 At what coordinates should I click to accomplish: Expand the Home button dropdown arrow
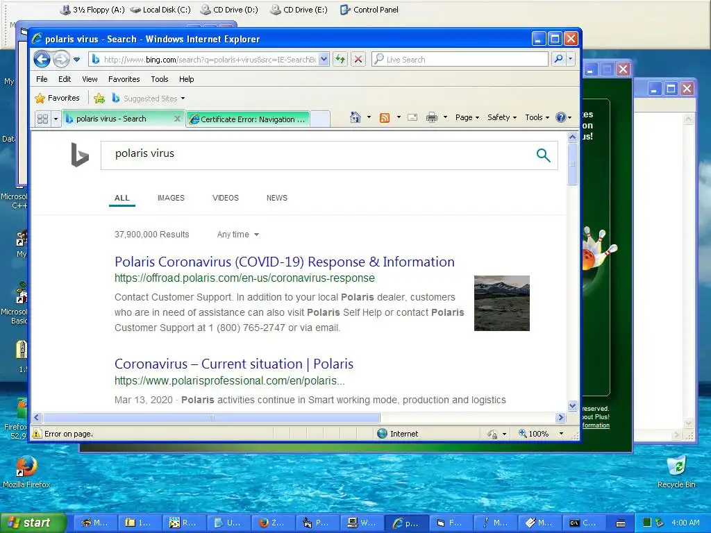(369, 117)
